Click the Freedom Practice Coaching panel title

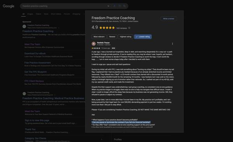113,18
